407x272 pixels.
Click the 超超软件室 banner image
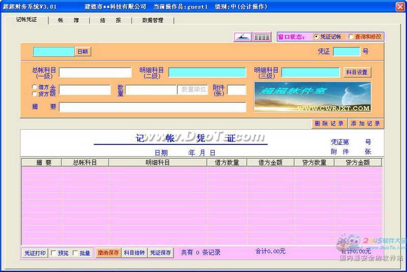coord(312,97)
